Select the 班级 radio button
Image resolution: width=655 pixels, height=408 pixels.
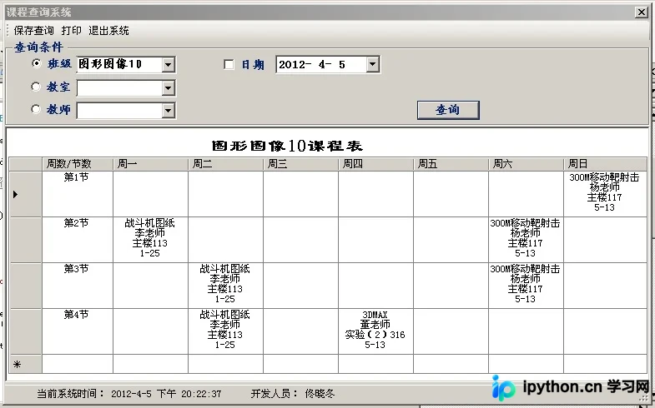(37, 63)
